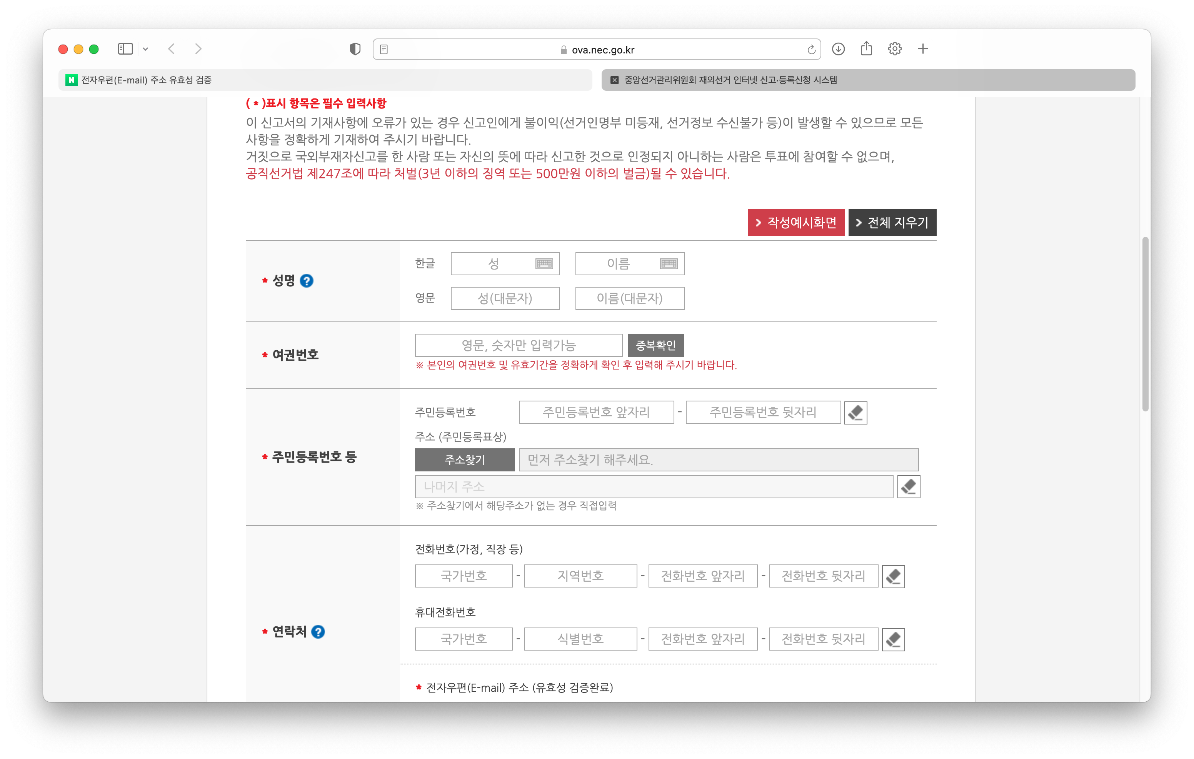This screenshot has height=759, width=1194.
Task: Click Safari privacy shield icon
Action: pyautogui.click(x=355, y=49)
